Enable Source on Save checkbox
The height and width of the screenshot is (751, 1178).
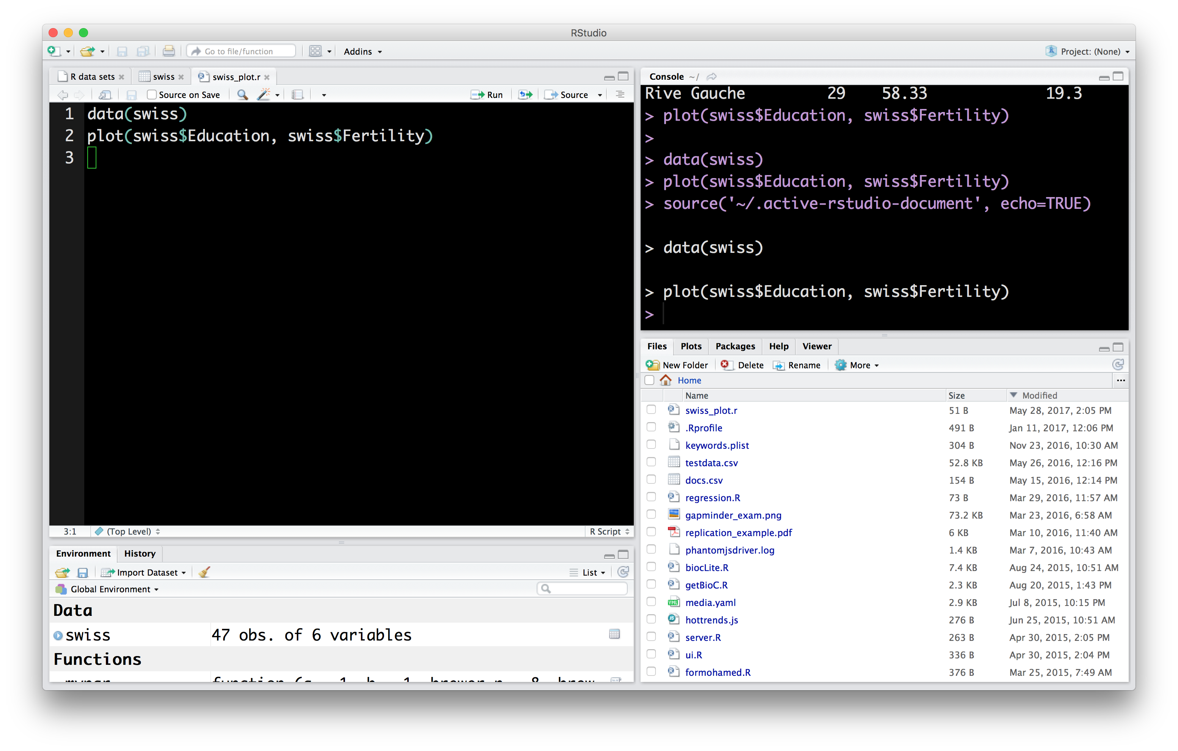(152, 95)
